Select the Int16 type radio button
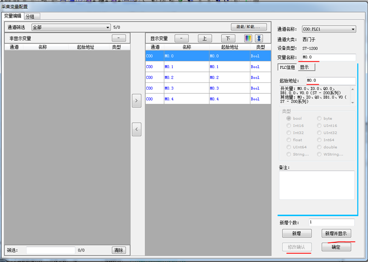This screenshot has width=368, height=262. (289, 126)
